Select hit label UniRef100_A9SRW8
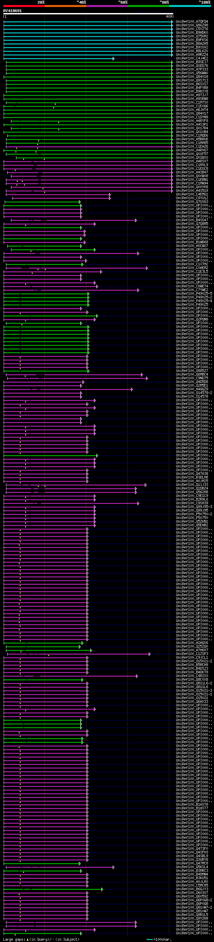The image size is (214, 942). 192,99
